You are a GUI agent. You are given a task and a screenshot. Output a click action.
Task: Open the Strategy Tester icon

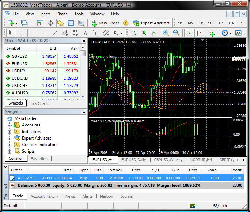click(x=81, y=23)
